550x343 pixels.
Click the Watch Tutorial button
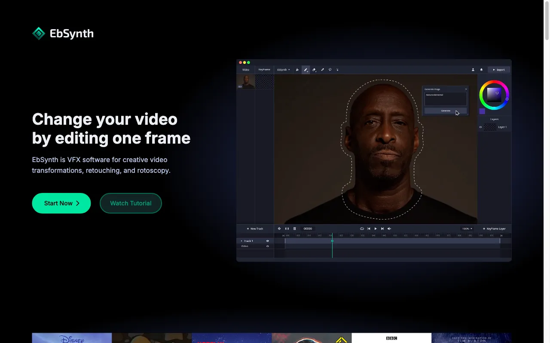(131, 203)
